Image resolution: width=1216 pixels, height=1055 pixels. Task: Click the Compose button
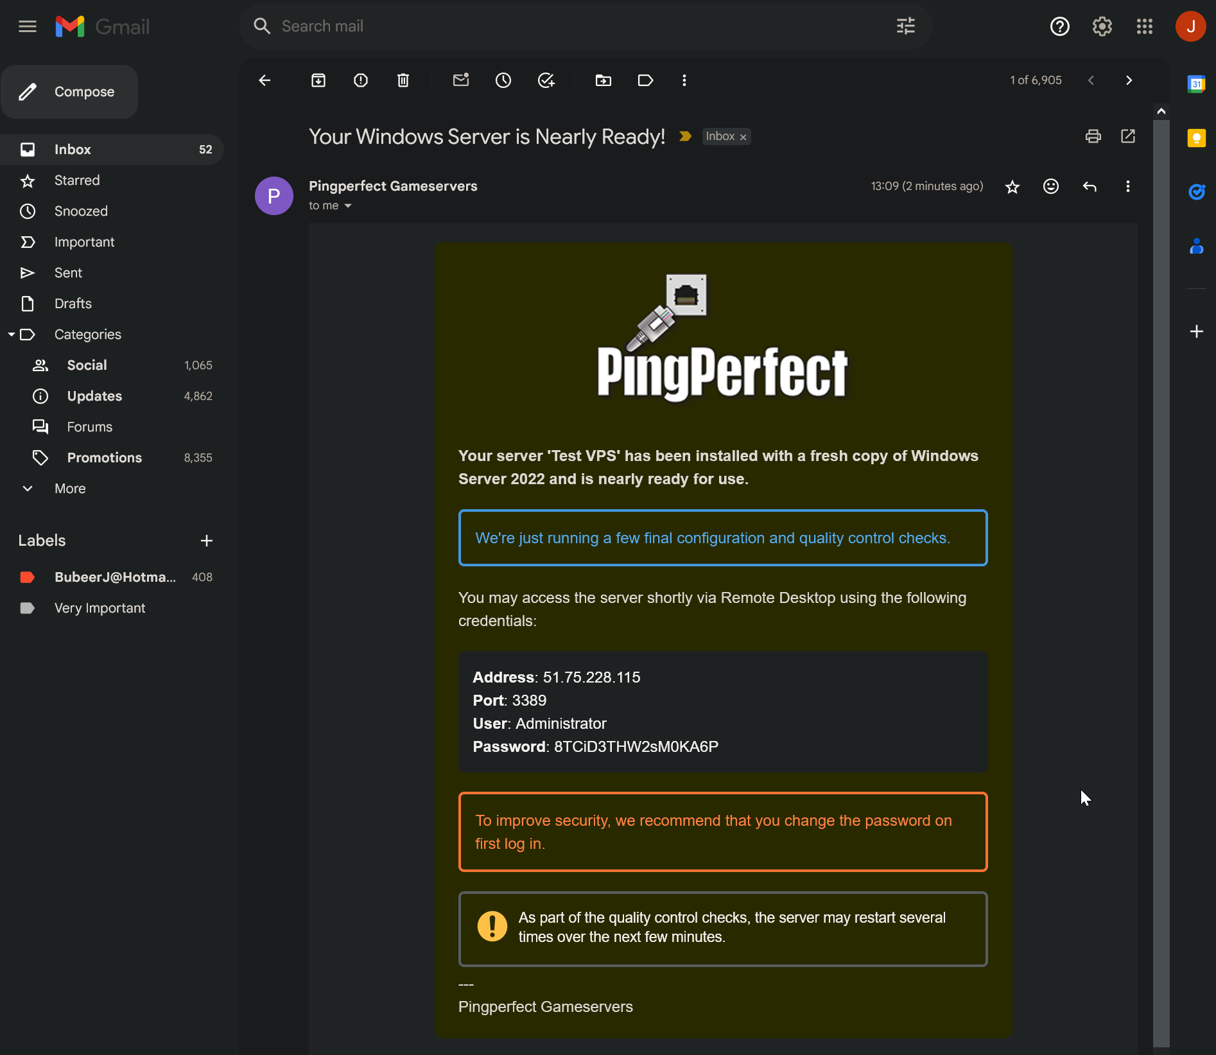point(69,92)
